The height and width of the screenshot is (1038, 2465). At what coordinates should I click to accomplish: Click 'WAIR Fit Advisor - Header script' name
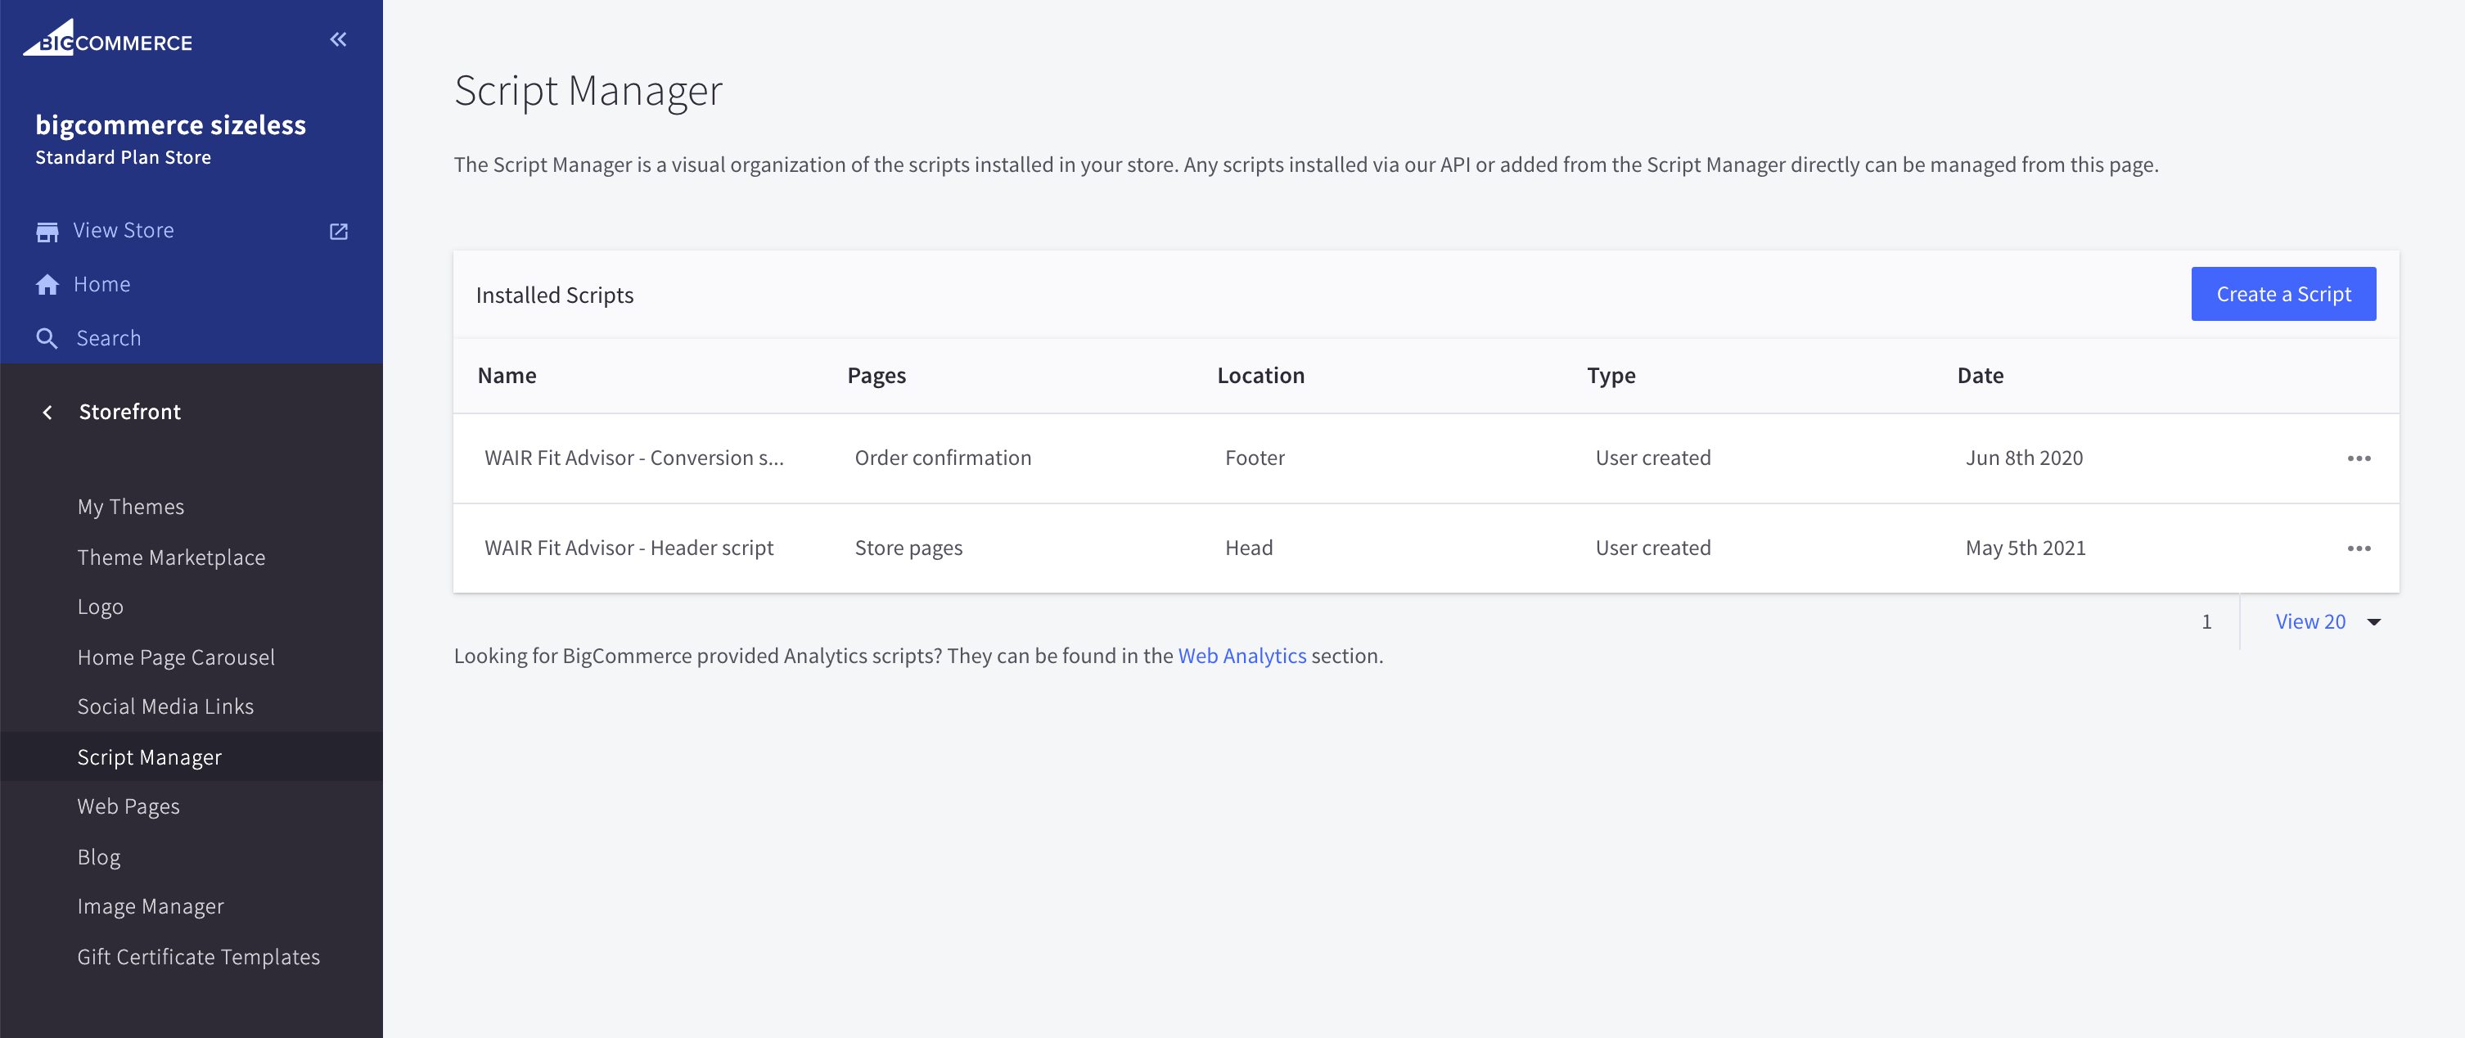click(629, 548)
